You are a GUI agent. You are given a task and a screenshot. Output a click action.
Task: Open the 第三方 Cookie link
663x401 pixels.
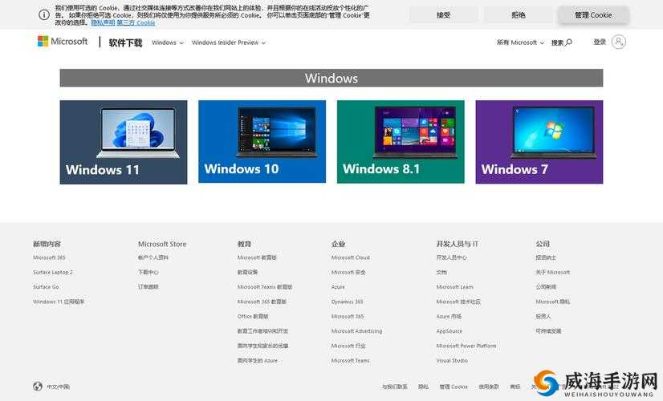(136, 22)
